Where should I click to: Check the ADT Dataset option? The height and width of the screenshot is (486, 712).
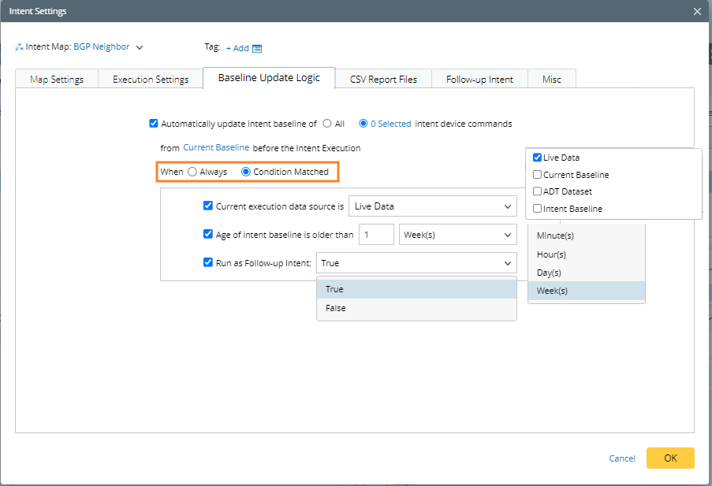tap(537, 191)
